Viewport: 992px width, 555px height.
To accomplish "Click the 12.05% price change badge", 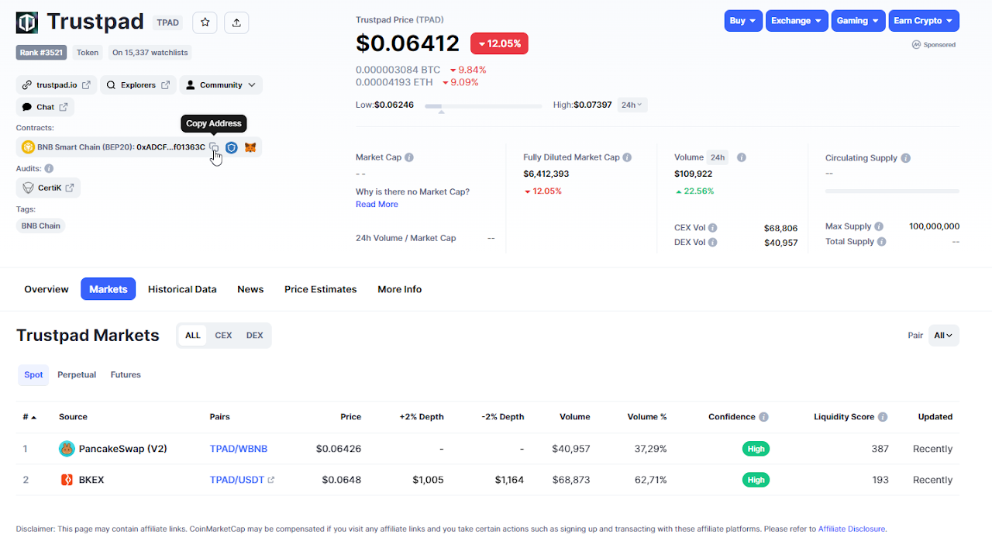I will (x=499, y=43).
